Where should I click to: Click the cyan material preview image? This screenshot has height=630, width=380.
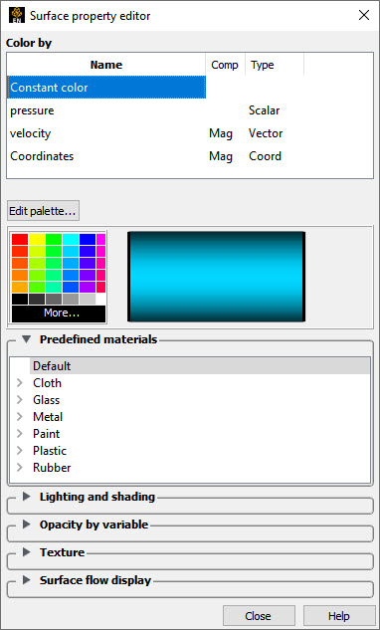[216, 277]
